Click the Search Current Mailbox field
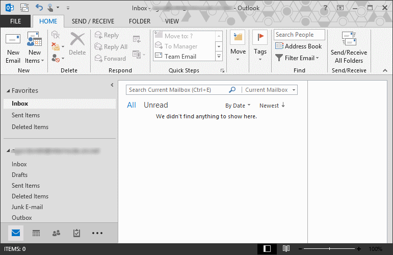Screen dimensions: 393x255 coord(177,90)
